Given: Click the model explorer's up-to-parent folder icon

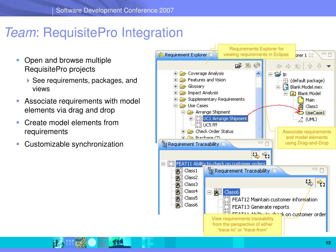Looking at the screenshot, I should (x=298, y=66).
